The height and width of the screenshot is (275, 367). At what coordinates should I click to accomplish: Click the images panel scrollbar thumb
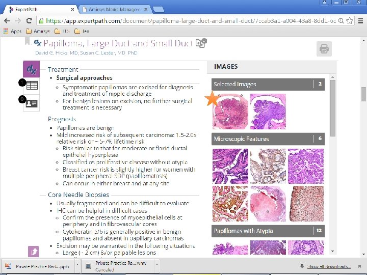pyautogui.click(x=333, y=108)
